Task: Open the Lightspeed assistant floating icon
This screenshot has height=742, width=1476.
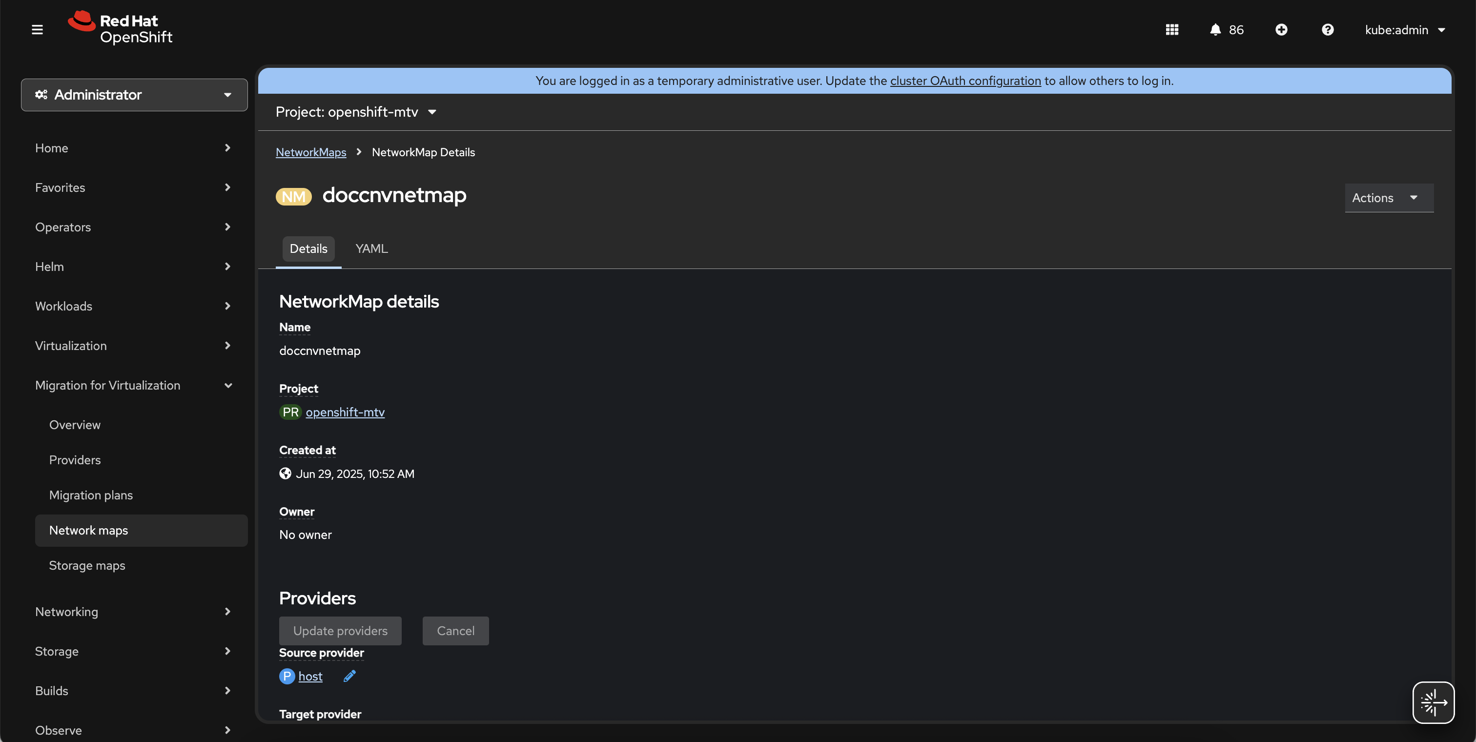Action: click(x=1433, y=702)
